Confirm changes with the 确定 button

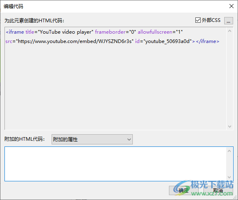184,190
